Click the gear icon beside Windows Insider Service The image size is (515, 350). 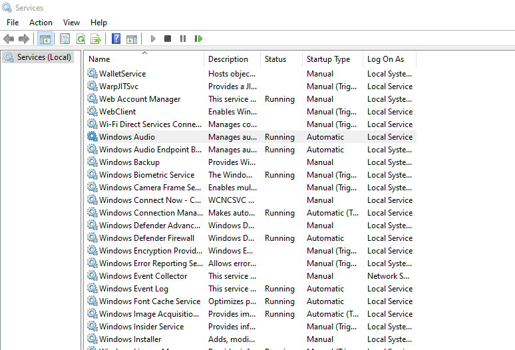click(92, 326)
